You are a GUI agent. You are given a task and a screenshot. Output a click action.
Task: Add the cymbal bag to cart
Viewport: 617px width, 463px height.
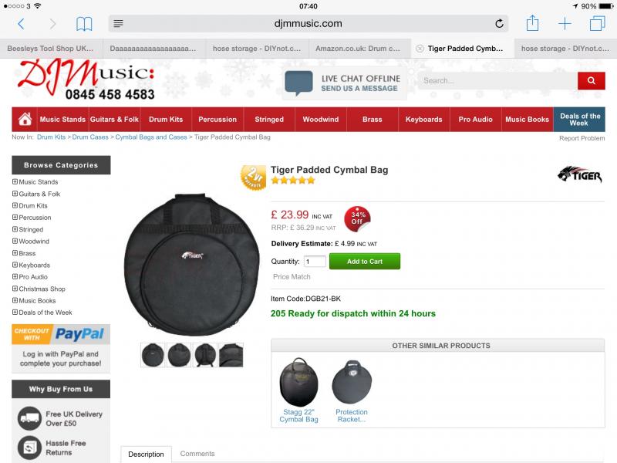pos(365,262)
